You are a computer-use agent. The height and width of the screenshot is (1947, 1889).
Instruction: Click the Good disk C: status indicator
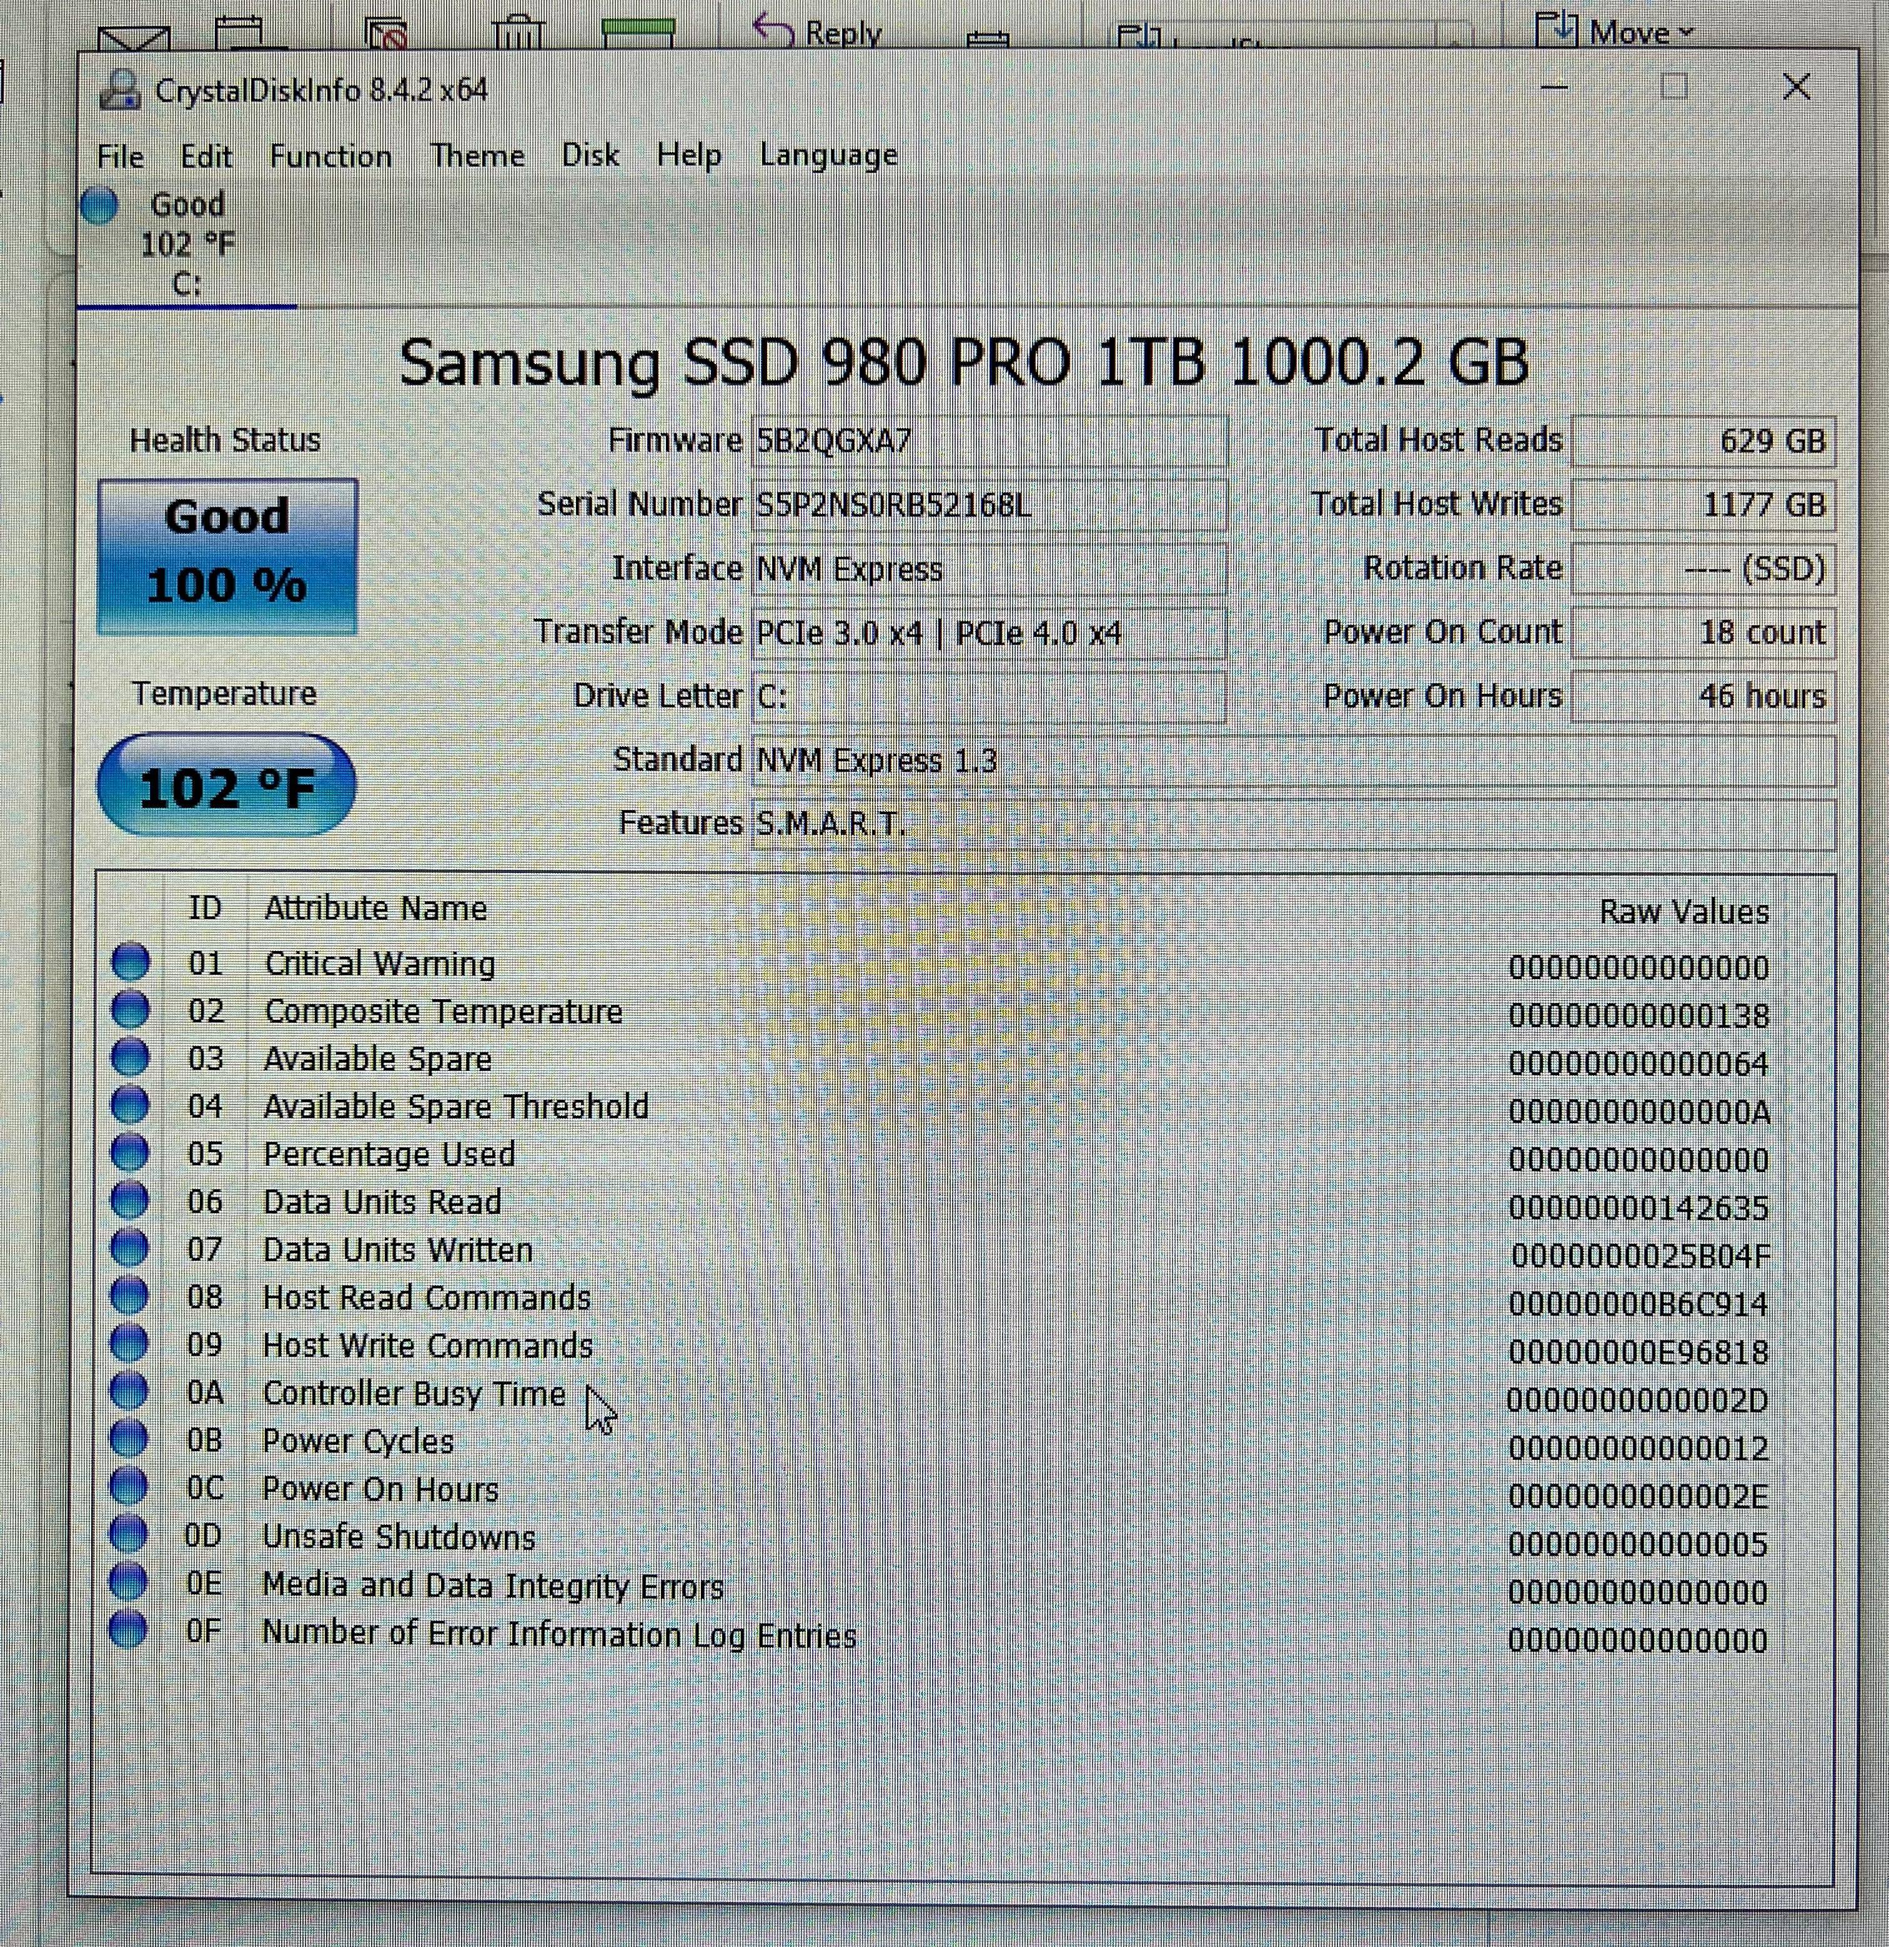pos(99,205)
